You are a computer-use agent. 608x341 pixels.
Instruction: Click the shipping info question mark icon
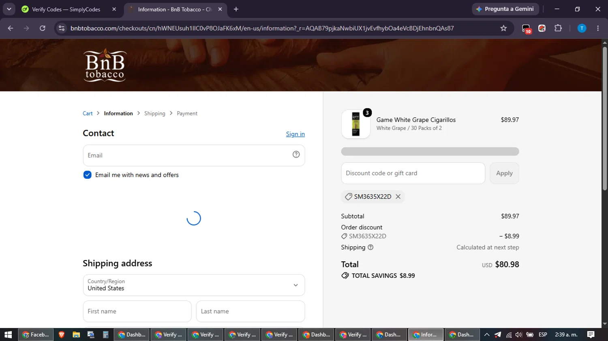click(370, 247)
